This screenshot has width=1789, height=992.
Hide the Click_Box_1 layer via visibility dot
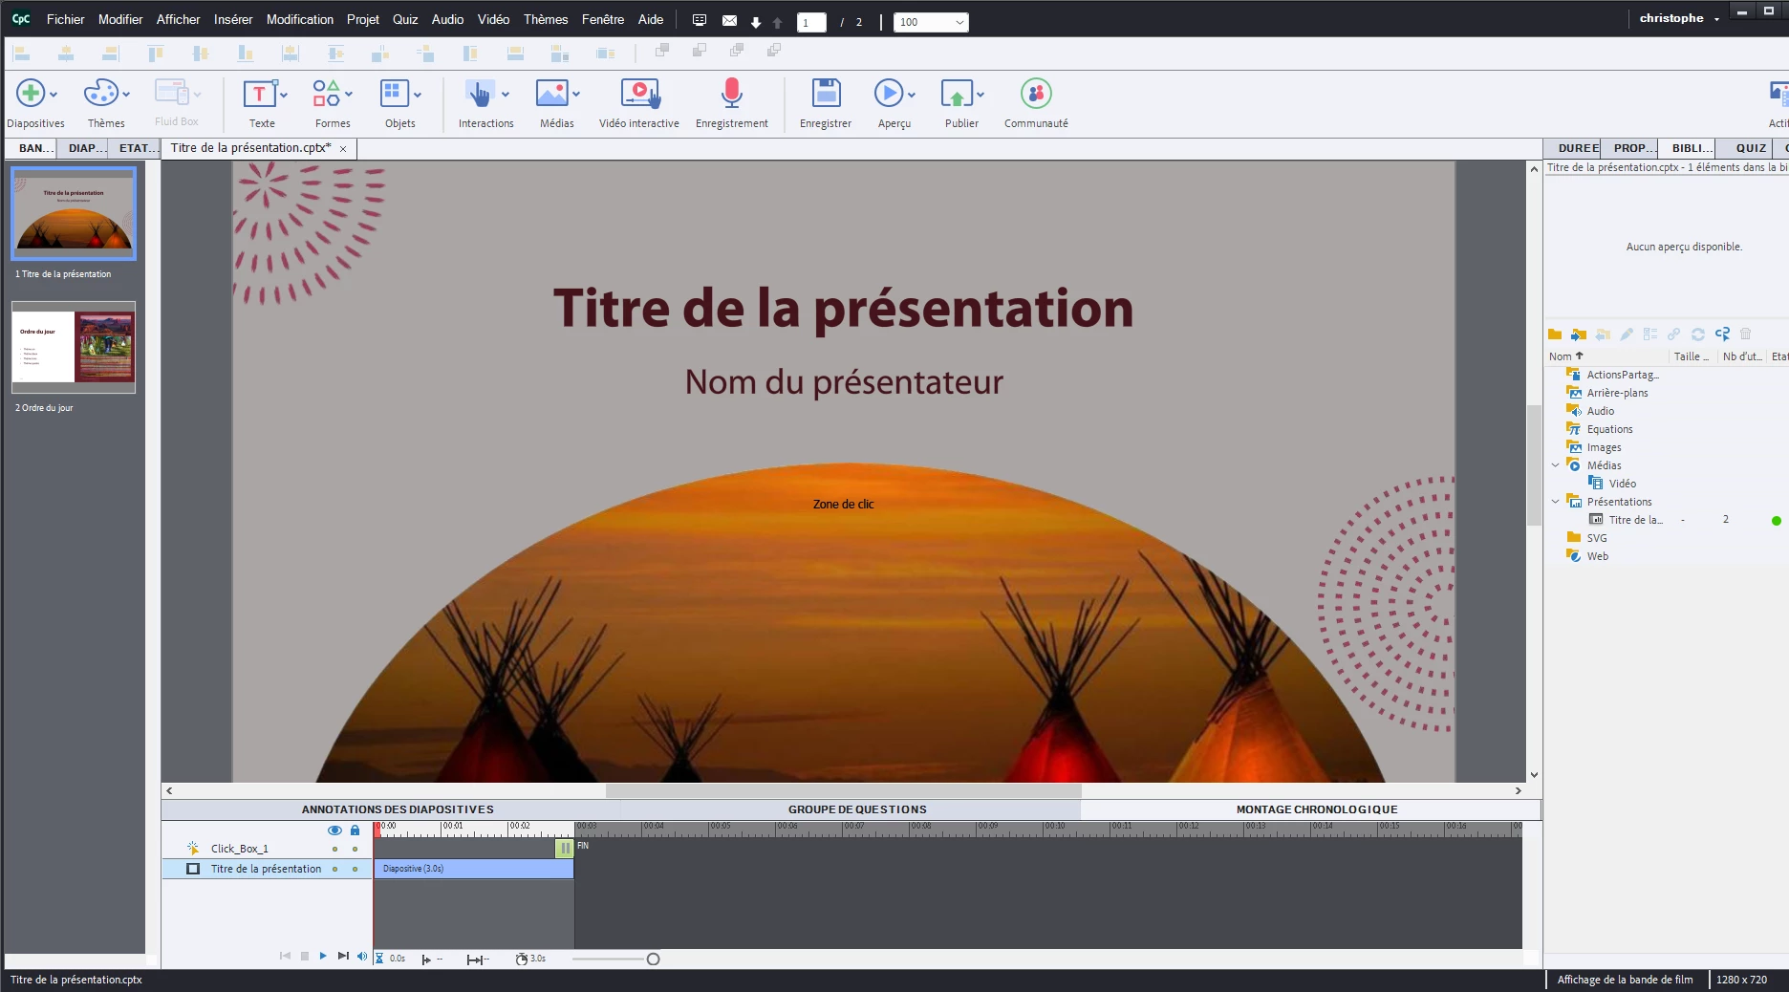pos(334,849)
